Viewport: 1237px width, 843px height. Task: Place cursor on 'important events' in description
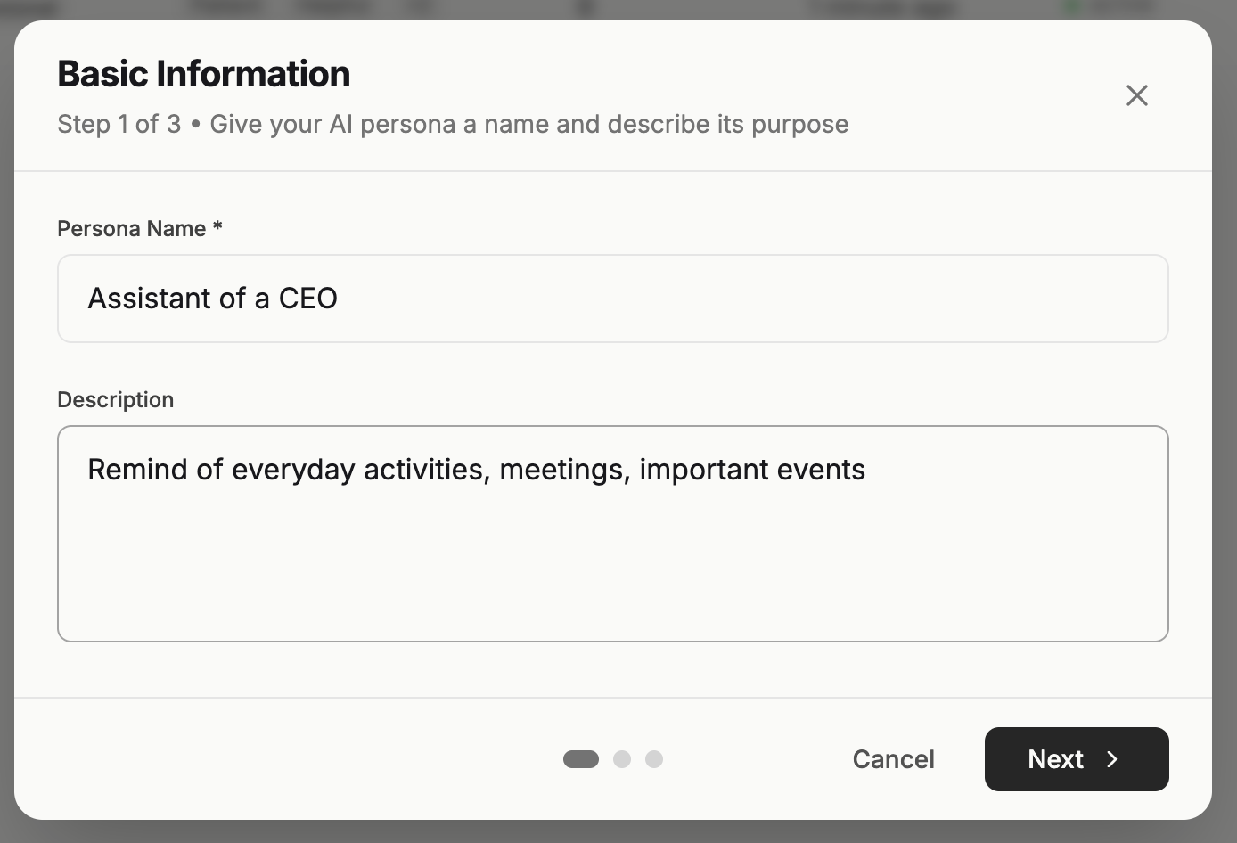tap(751, 470)
